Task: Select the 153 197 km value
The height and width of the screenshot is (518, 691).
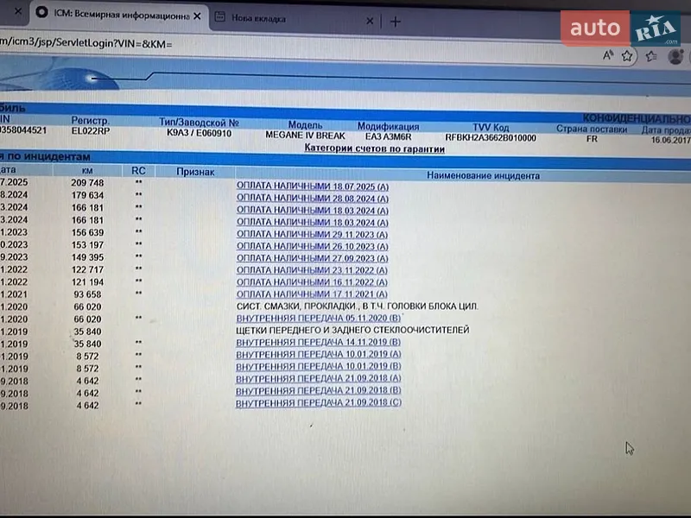Action: click(87, 245)
